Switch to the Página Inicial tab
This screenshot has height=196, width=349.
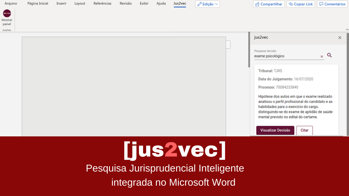tap(38, 4)
